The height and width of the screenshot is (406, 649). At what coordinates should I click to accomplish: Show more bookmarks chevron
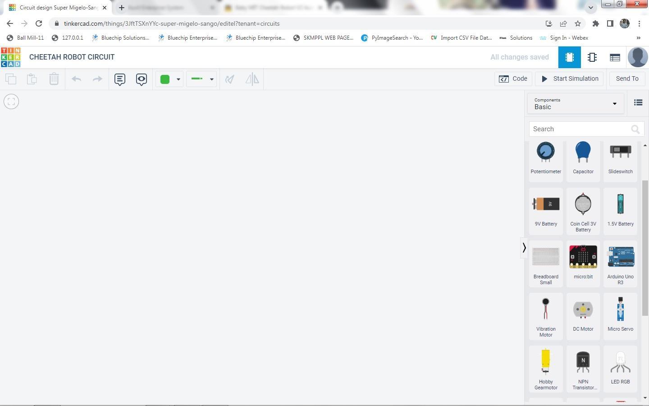(x=638, y=38)
